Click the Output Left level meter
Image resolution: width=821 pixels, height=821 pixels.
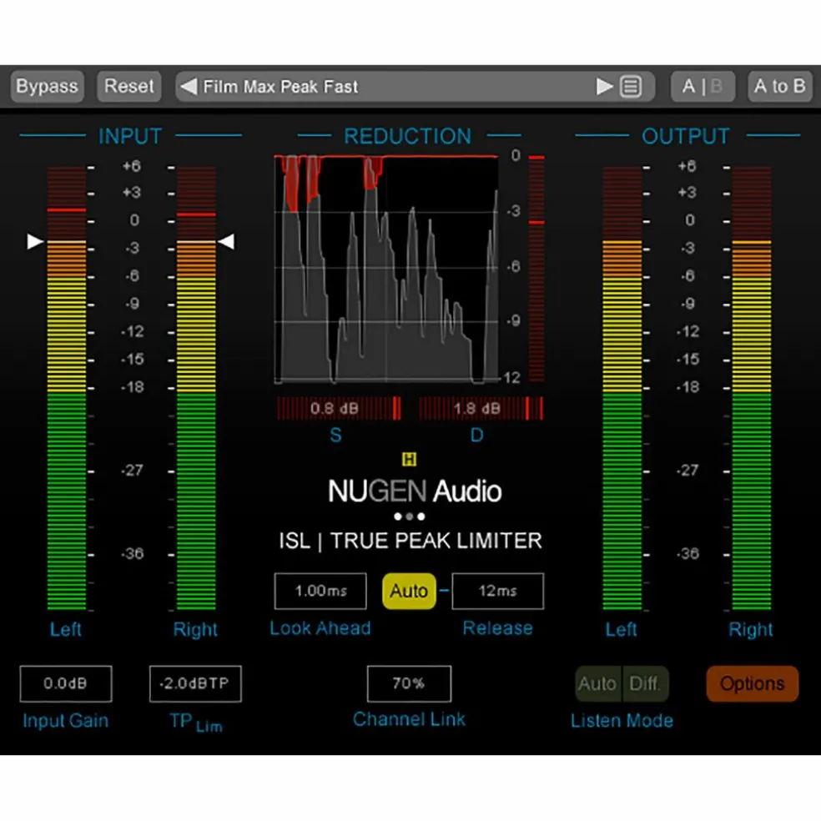[x=622, y=388]
